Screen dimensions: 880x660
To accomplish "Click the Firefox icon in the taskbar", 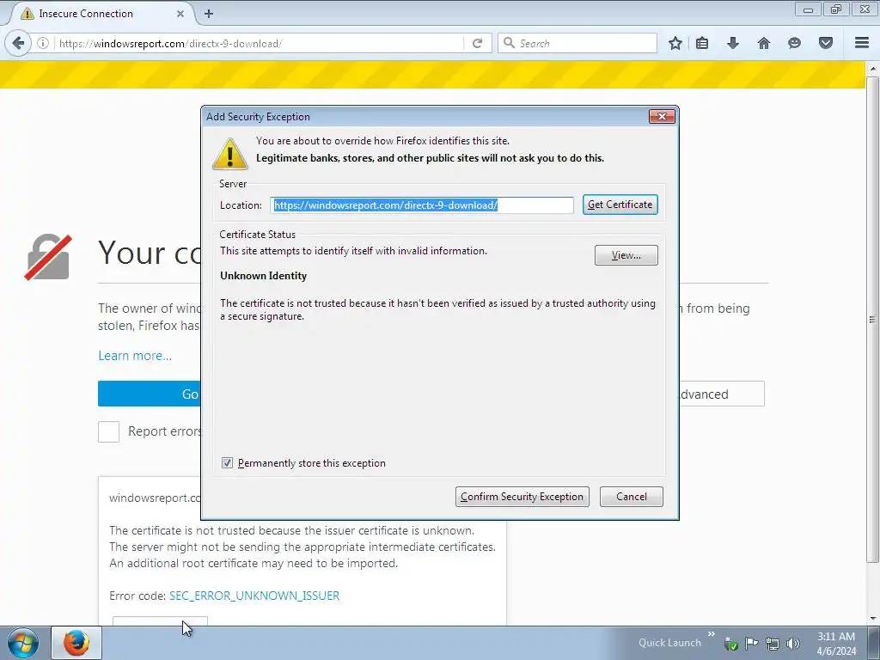I will [x=76, y=643].
